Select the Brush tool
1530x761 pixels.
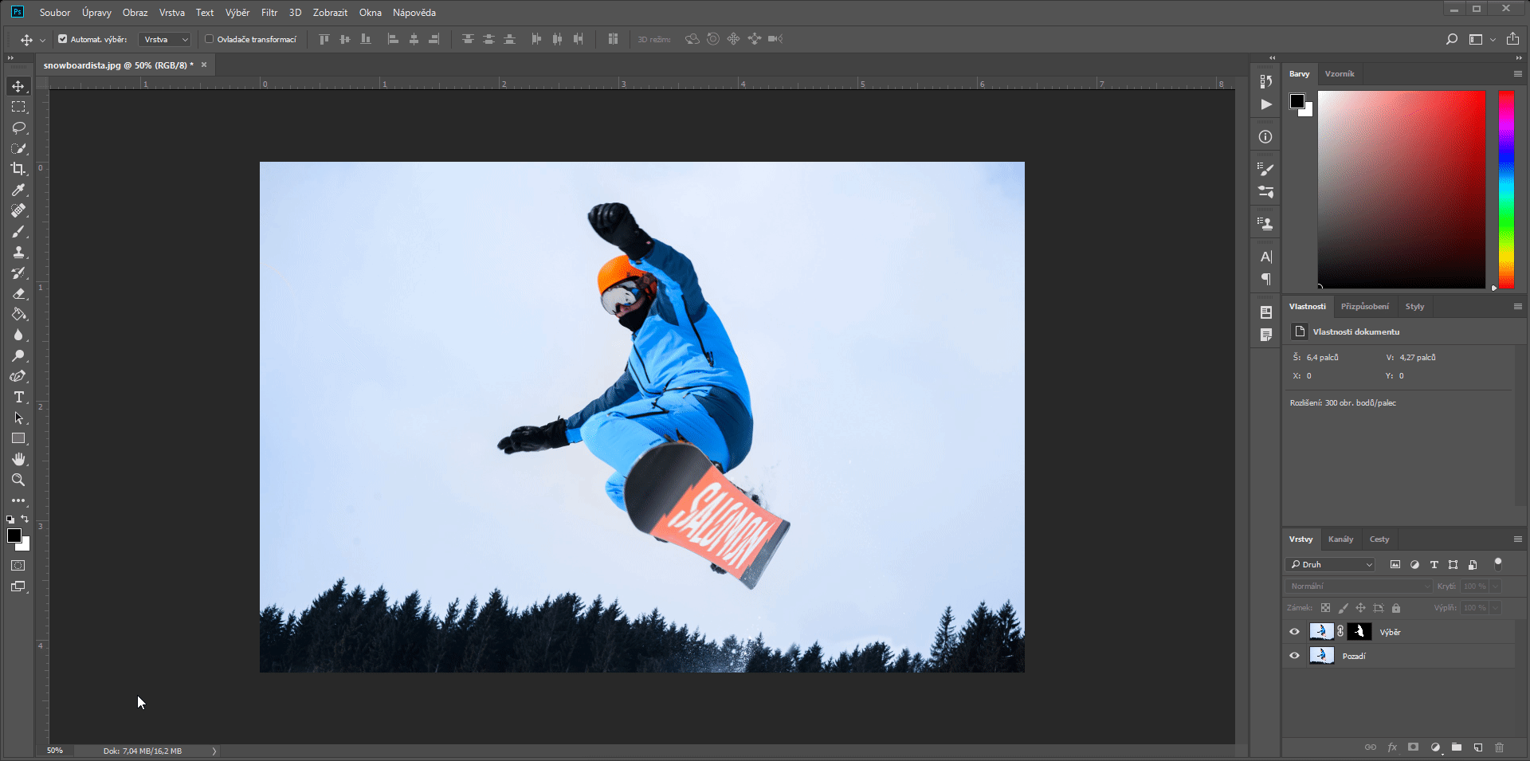[x=18, y=232]
